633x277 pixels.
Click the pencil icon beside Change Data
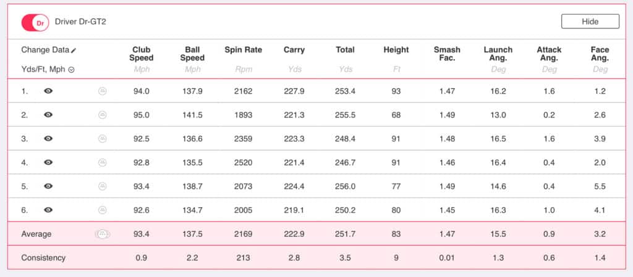point(74,50)
